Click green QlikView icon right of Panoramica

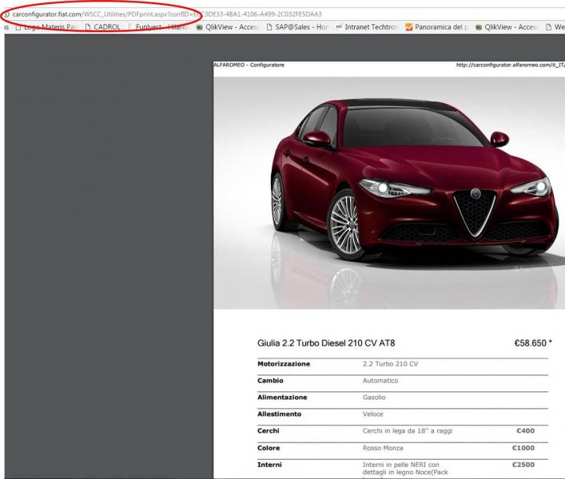click(x=479, y=27)
